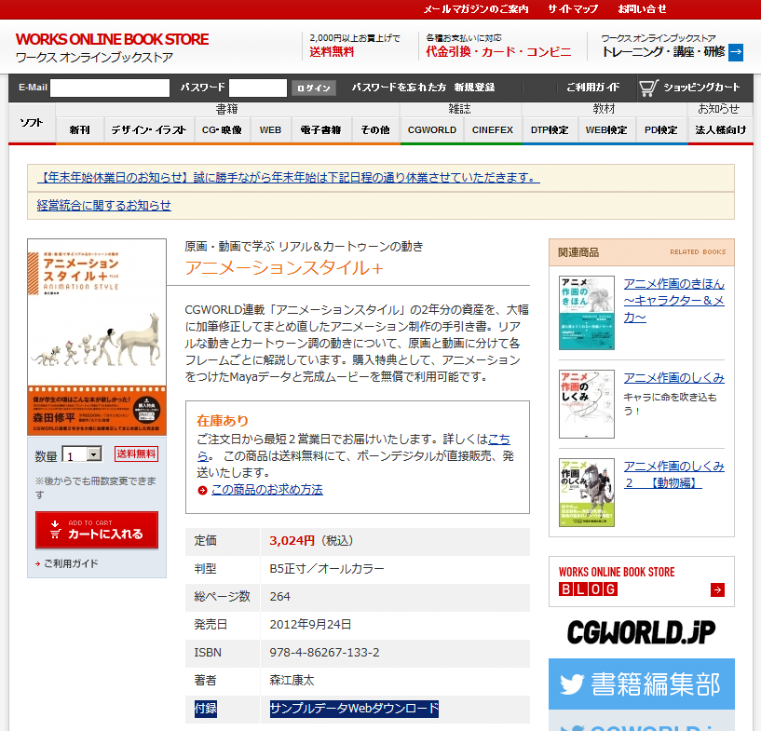Open この商品のお求め方 link
Viewport: 761px width, 731px height.
(267, 490)
